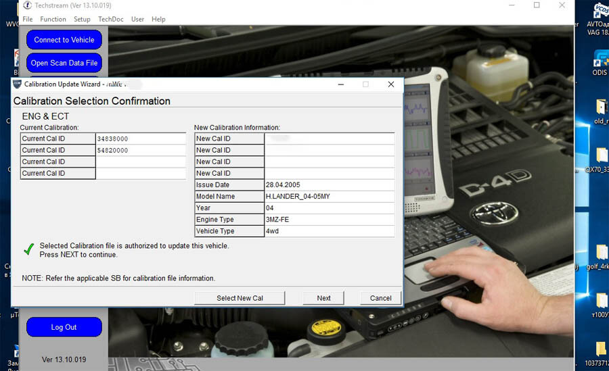Open the golf_4rk desktop folder
Viewport: 609px width, 371px height.
(x=598, y=257)
